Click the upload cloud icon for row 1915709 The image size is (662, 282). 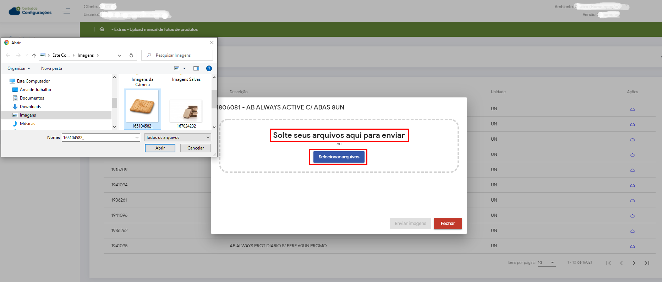click(x=632, y=170)
